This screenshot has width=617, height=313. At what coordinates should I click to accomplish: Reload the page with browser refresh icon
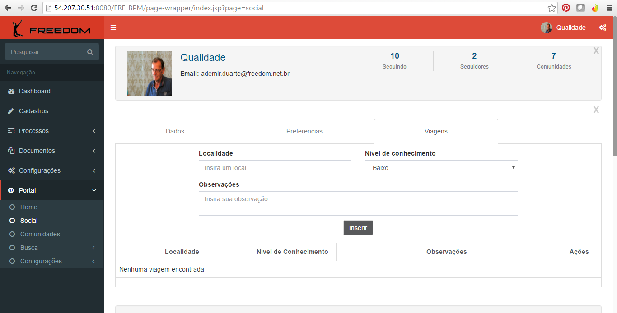pyautogui.click(x=34, y=8)
